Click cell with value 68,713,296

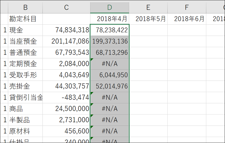coord(110,52)
